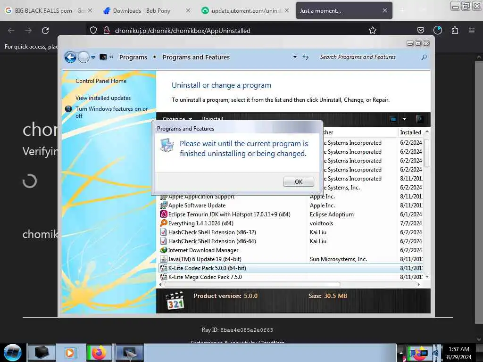The width and height of the screenshot is (483, 362).
Task: Click the Everything search program icon
Action: point(164,223)
